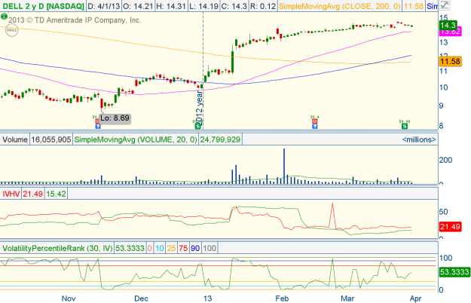Image resolution: width=471 pixels, height=303 pixels.
Task: Select the 'O: 14.21' open value
Action: coord(138,6)
